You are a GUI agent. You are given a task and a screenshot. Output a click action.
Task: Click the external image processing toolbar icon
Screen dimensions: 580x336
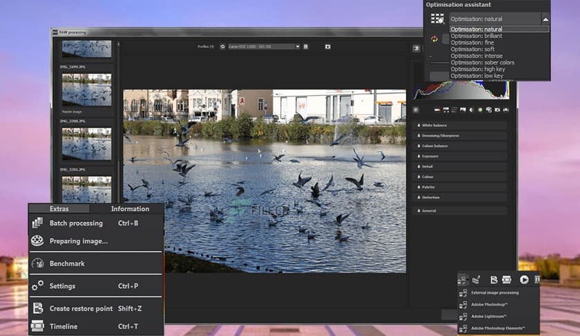pyautogui.click(x=463, y=279)
